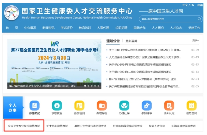207x135 pixels.
Task: Click the 参加考试 exam icon
Action: (x=34, y=106)
